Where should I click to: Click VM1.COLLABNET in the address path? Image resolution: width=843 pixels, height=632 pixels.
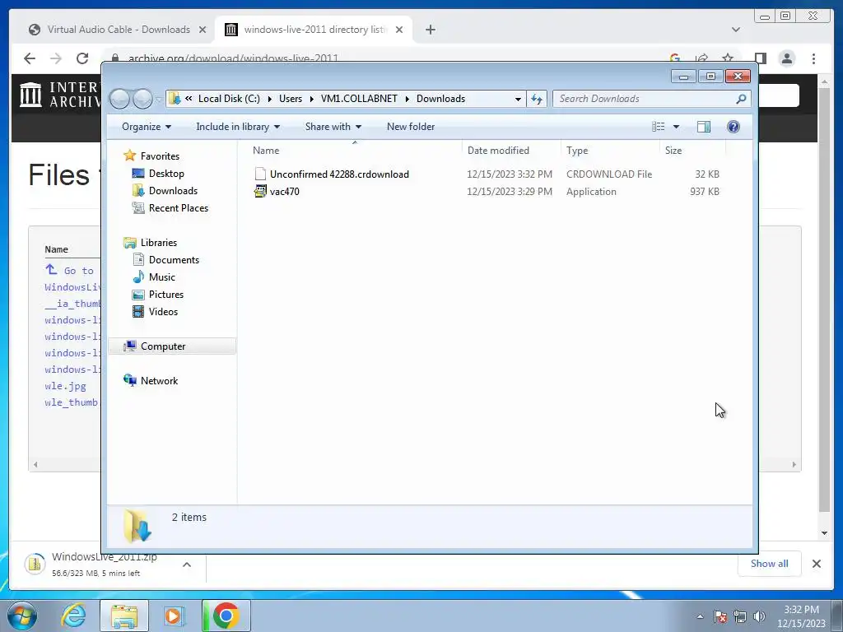(x=359, y=99)
